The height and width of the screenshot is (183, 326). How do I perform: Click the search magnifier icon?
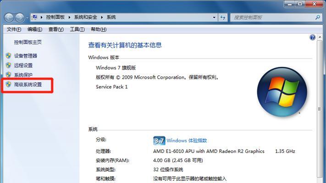[x=318, y=17]
